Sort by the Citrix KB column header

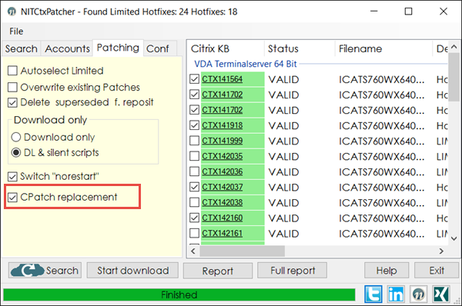point(226,48)
